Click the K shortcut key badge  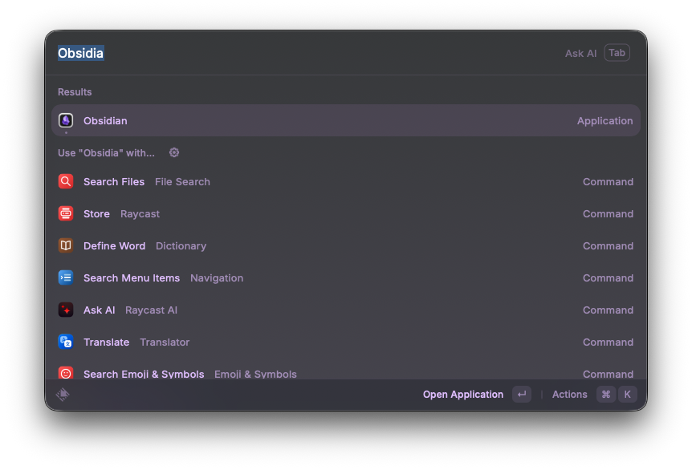point(628,395)
